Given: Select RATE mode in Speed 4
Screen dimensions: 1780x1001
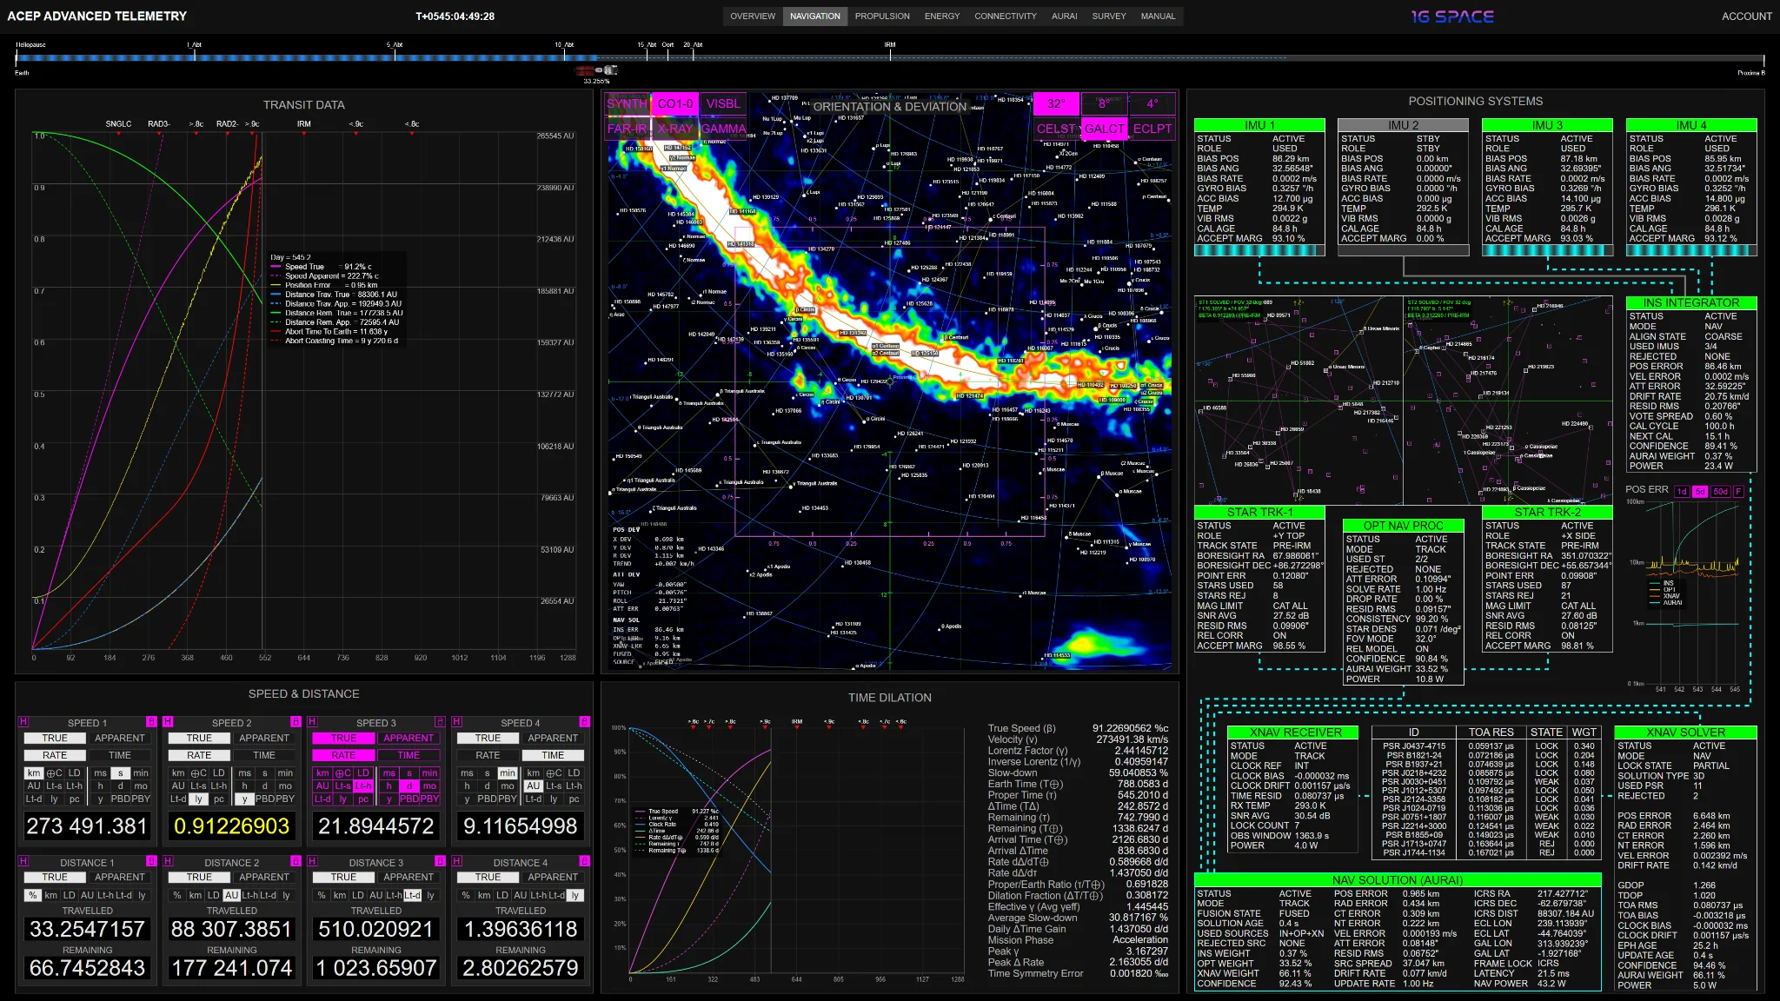Looking at the screenshot, I should (488, 756).
